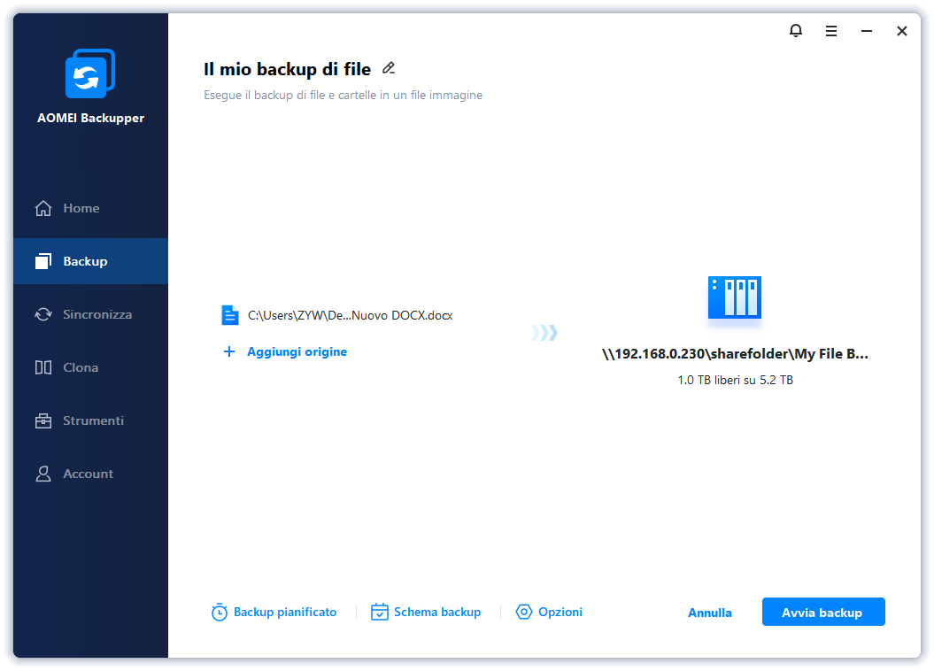Click the plus icon to add source

click(x=229, y=351)
